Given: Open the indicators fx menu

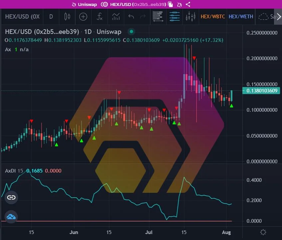Looking at the screenshot, I should [100, 17].
